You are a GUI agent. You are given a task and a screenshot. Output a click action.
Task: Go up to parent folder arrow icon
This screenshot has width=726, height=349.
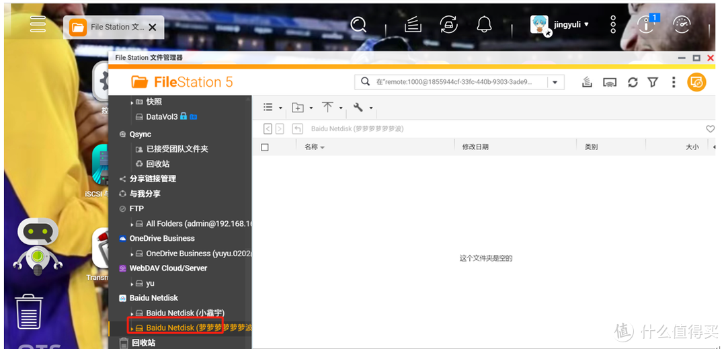coord(297,129)
